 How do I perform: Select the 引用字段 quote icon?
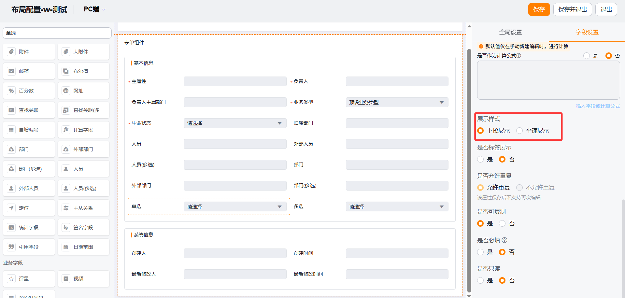pyautogui.click(x=11, y=247)
